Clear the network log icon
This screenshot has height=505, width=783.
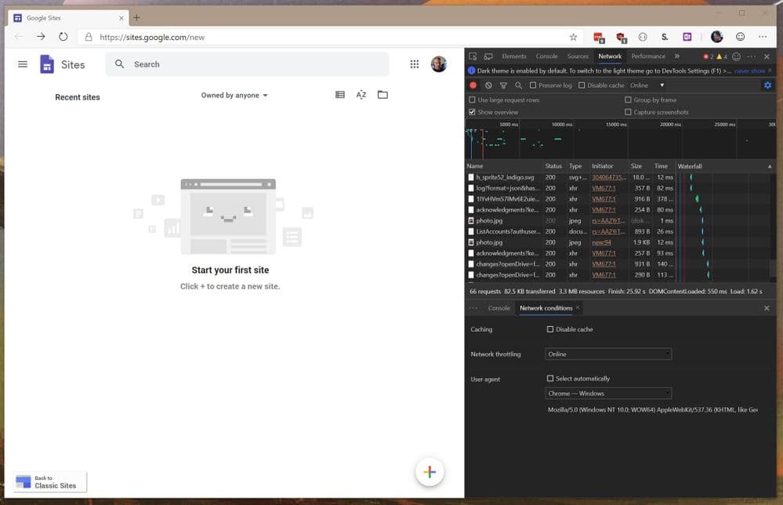point(488,85)
